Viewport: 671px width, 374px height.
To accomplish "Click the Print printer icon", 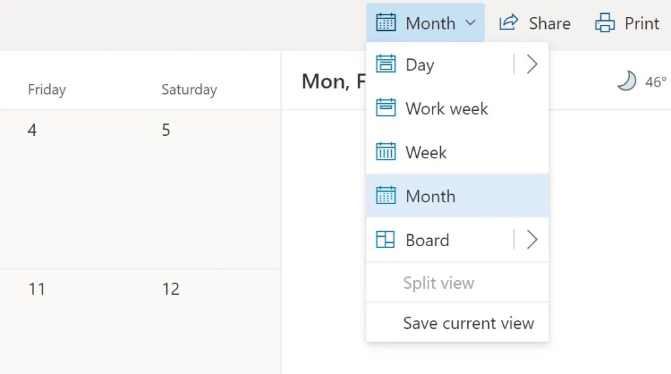I will click(x=605, y=23).
